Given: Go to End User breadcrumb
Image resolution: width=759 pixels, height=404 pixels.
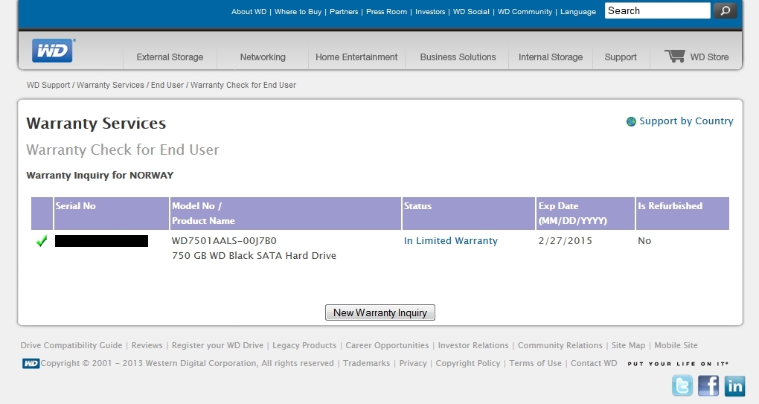Looking at the screenshot, I should coord(167,85).
